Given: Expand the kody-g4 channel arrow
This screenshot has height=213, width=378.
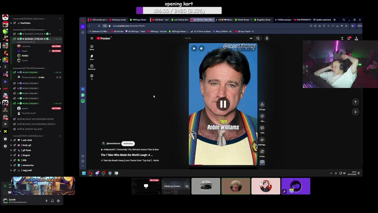Looking at the screenshot, I should coord(11,145).
